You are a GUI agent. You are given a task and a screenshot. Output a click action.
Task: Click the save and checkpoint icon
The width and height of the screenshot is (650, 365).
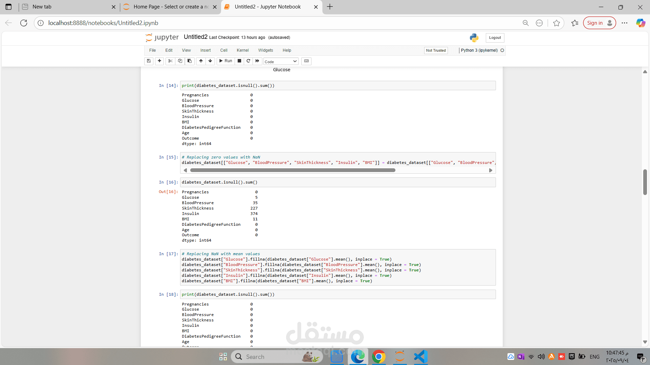(149, 61)
